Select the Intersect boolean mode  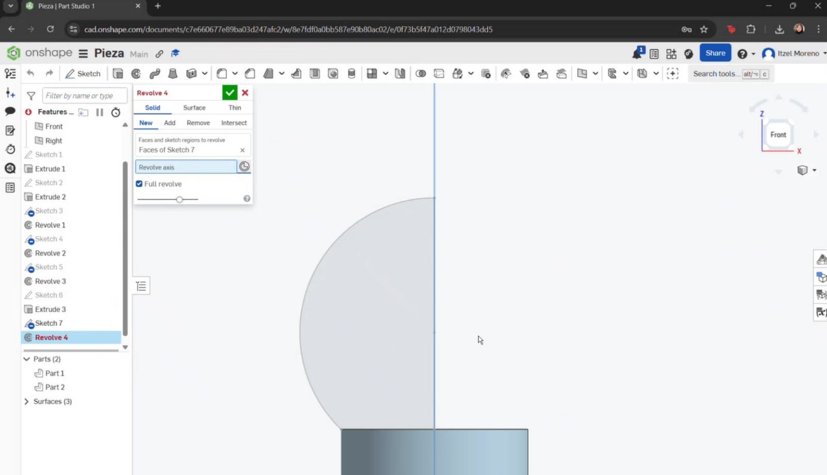(x=234, y=123)
